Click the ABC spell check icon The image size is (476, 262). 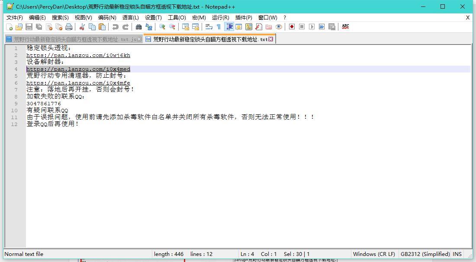(345, 27)
